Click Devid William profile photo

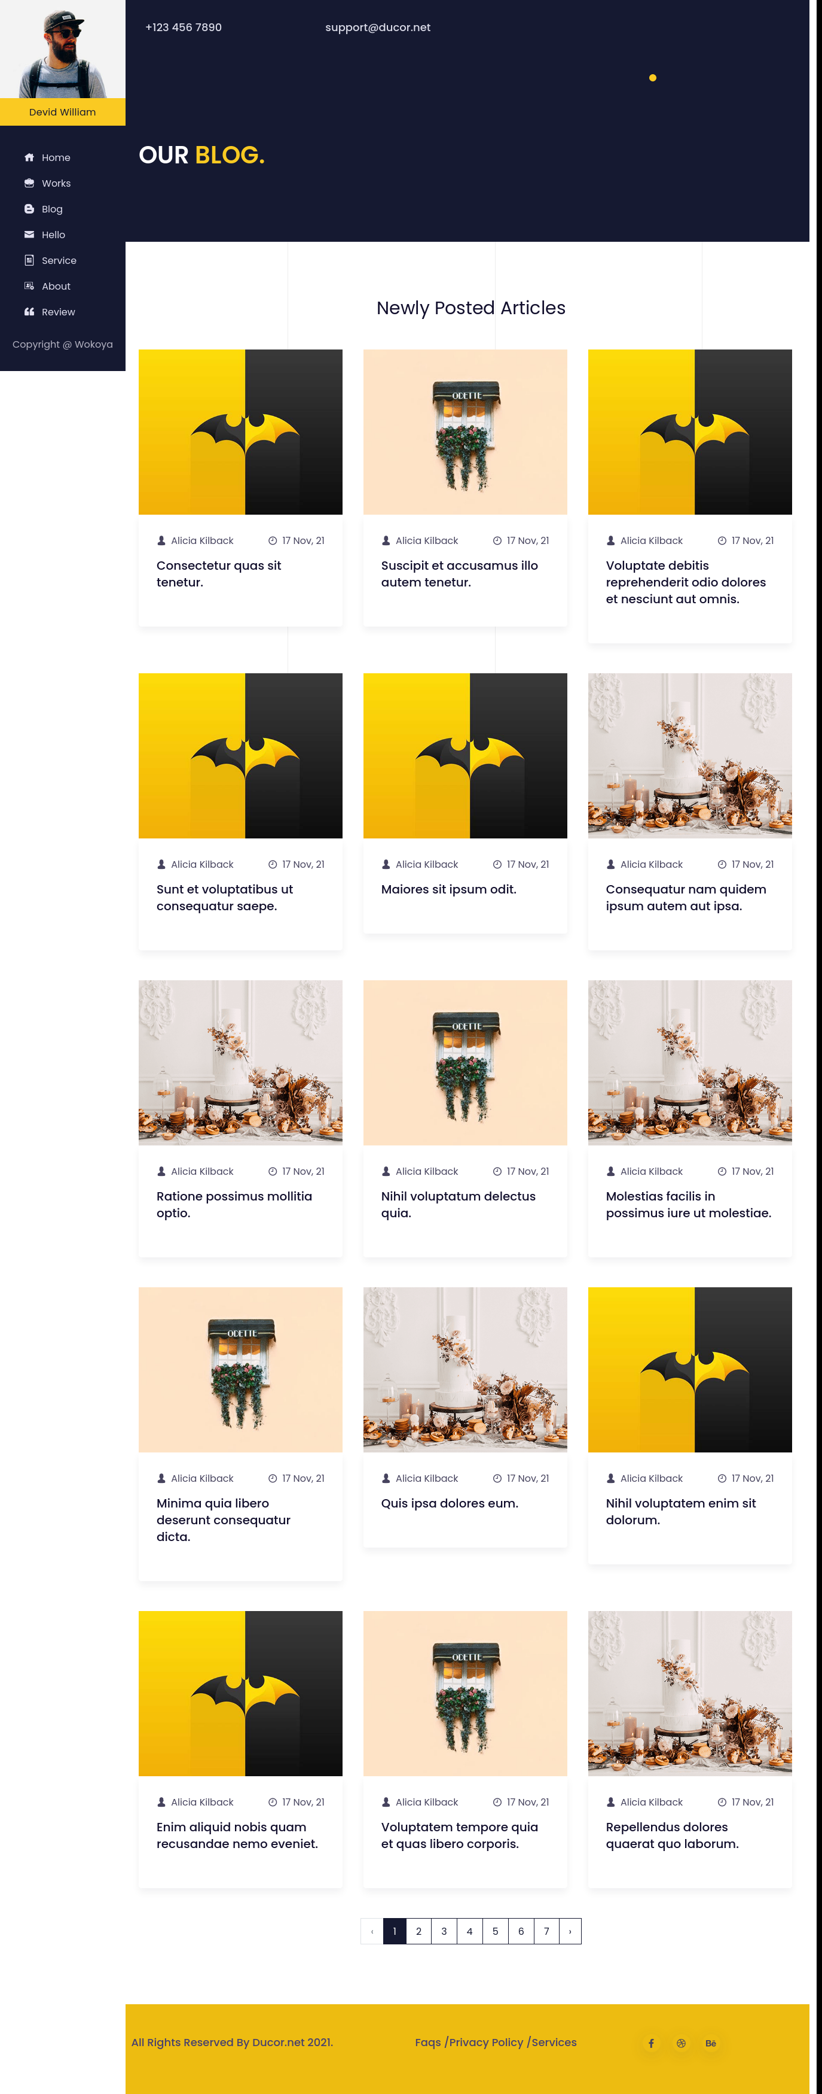pos(63,50)
